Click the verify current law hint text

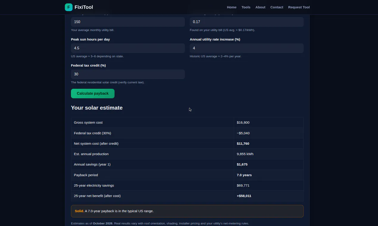click(x=107, y=82)
